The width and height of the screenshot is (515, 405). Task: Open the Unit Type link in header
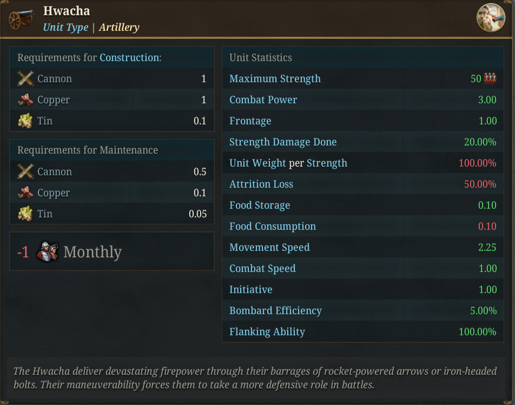coord(65,27)
